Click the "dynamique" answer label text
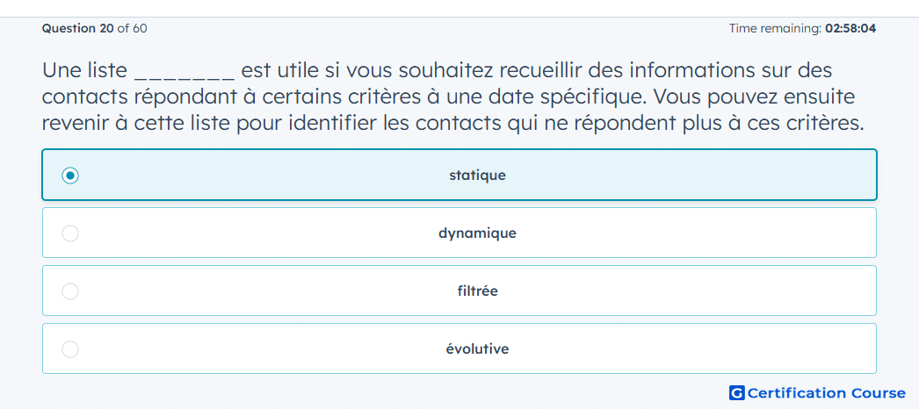The width and height of the screenshot is (919, 409). point(477,233)
